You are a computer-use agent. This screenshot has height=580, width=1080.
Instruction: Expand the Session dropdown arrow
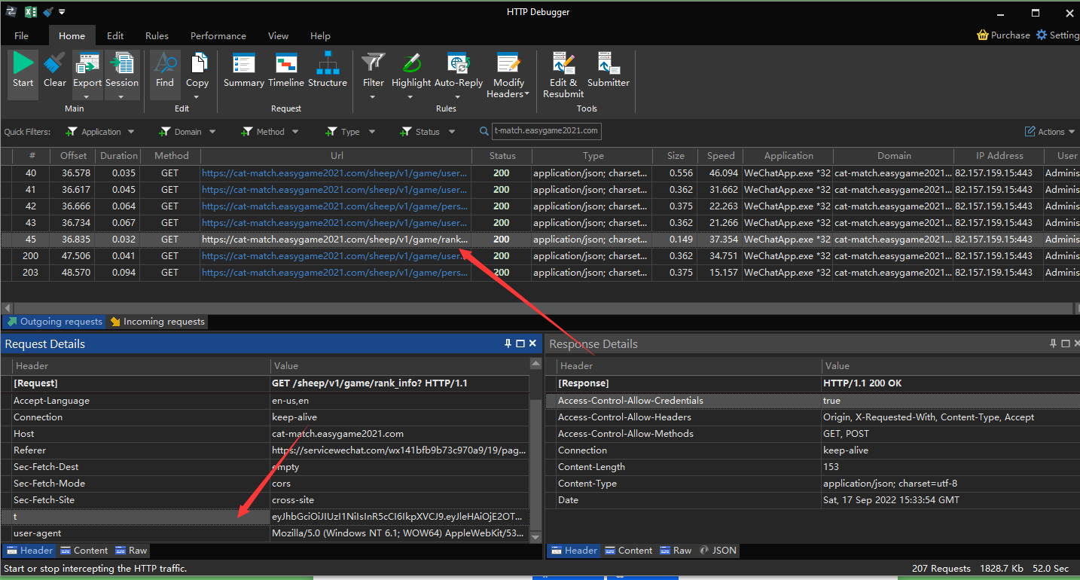click(122, 96)
